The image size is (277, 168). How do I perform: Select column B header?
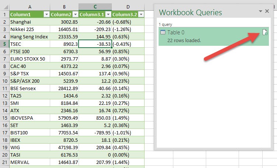(64, 7)
